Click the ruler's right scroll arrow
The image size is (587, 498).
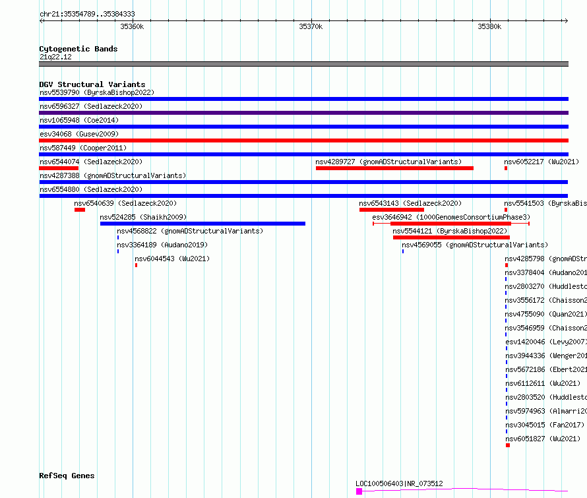point(566,20)
